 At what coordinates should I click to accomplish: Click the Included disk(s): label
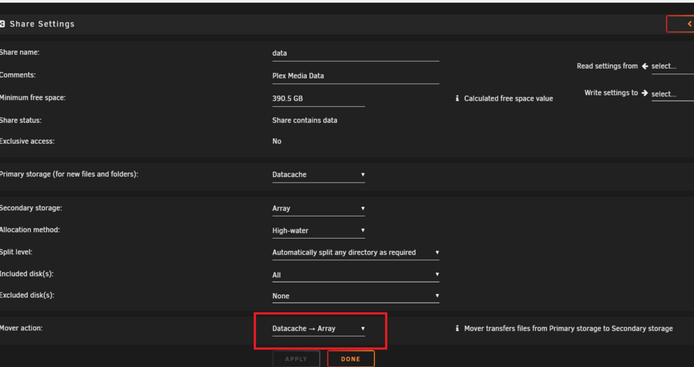[26, 273]
